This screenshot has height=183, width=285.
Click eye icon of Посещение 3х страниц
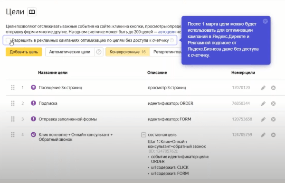point(33,87)
